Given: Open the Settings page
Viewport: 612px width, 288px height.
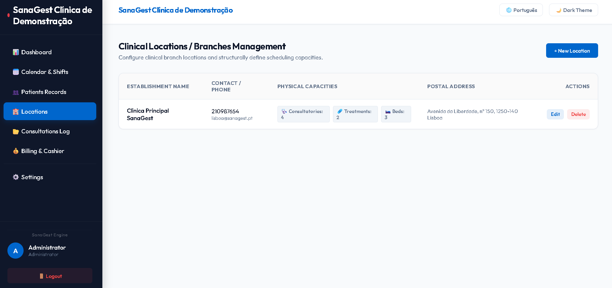Looking at the screenshot, I should pyautogui.click(x=50, y=177).
